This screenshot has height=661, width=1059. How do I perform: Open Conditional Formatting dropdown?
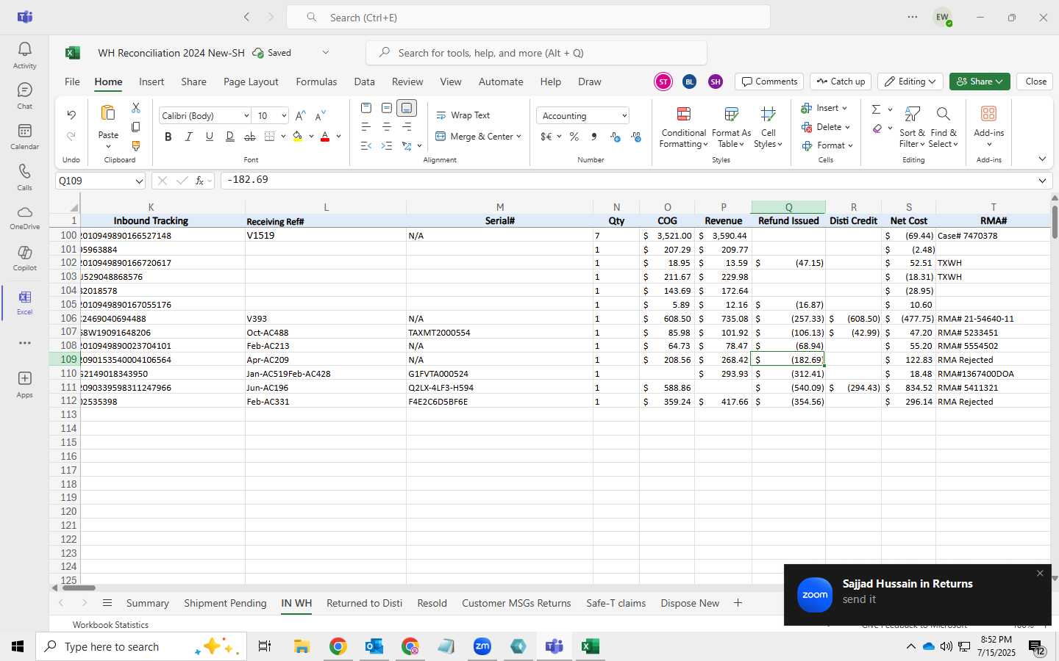683,126
